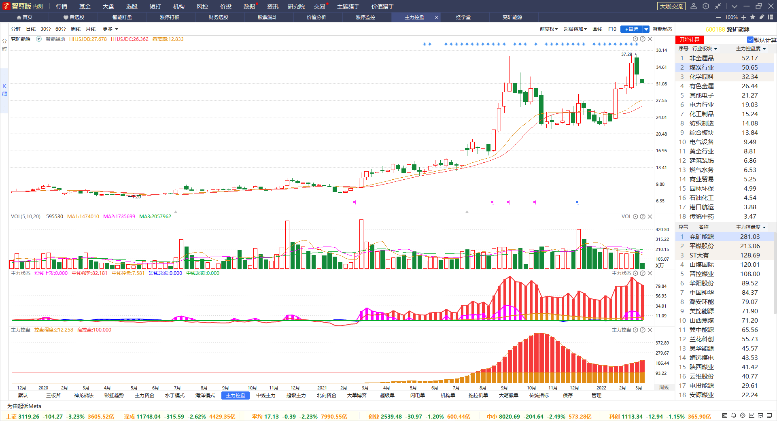The width and height of the screenshot is (777, 421).
Task: Open the 前复权 dropdown
Action: pos(548,29)
